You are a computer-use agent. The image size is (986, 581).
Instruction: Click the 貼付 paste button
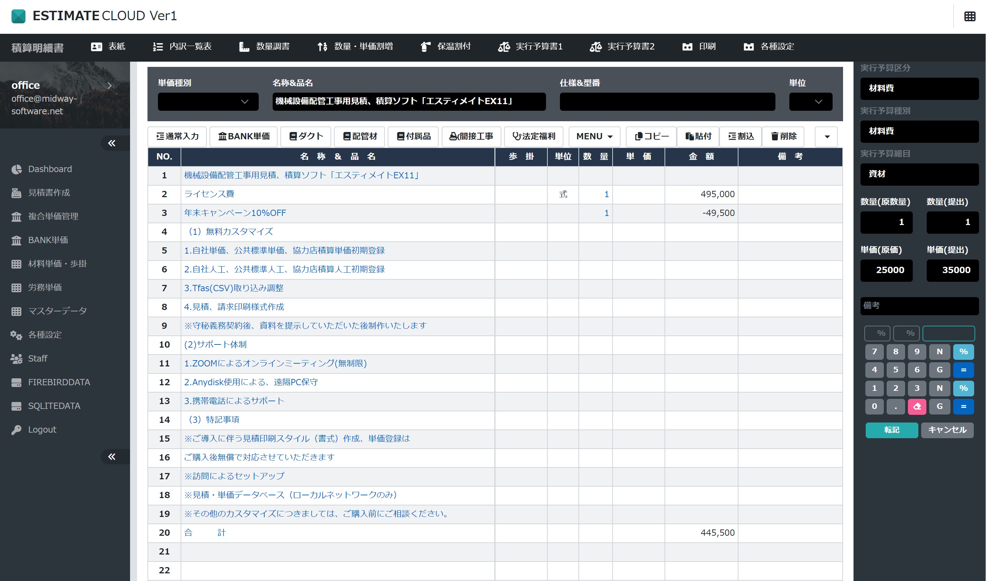click(698, 137)
